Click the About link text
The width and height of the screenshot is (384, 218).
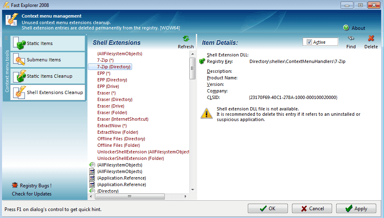pyautogui.click(x=358, y=28)
